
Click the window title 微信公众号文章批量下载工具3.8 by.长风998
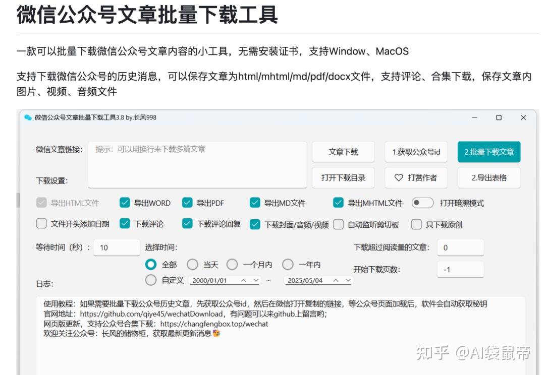pyautogui.click(x=95, y=118)
